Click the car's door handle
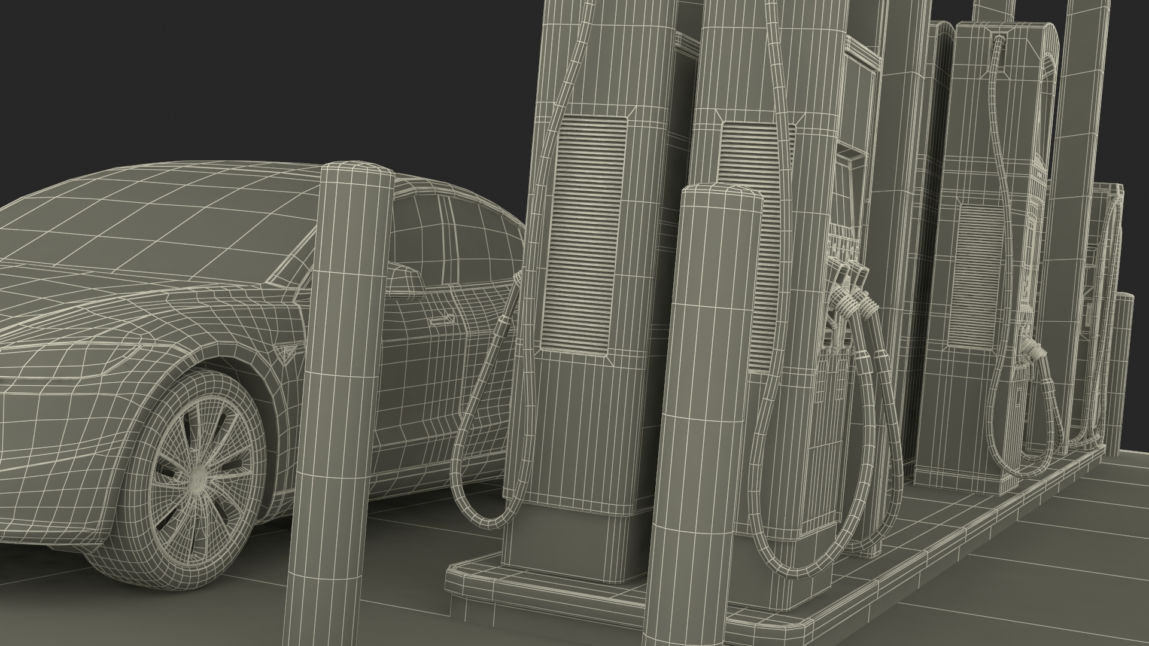 [x=443, y=319]
